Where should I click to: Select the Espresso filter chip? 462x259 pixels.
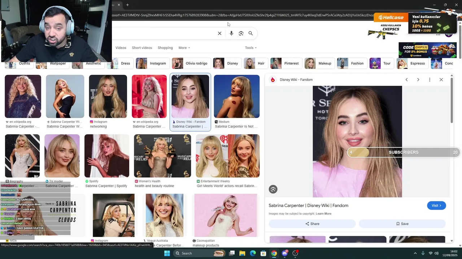click(x=412, y=63)
